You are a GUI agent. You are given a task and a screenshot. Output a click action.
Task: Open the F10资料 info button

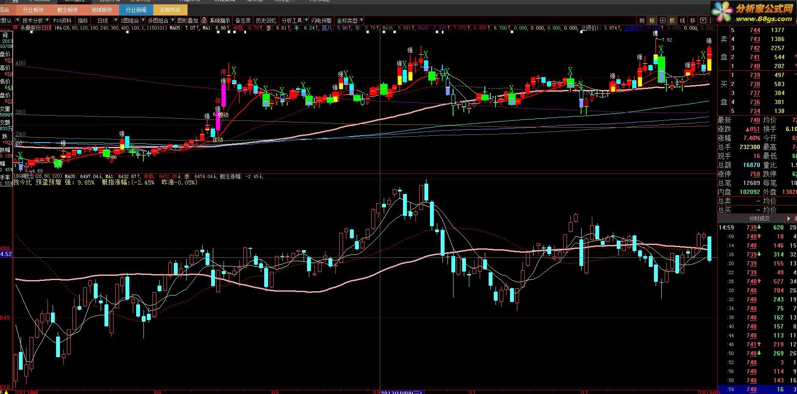point(63,21)
